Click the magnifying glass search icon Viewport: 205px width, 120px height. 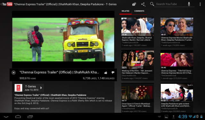pyautogui.click(x=152, y=4)
